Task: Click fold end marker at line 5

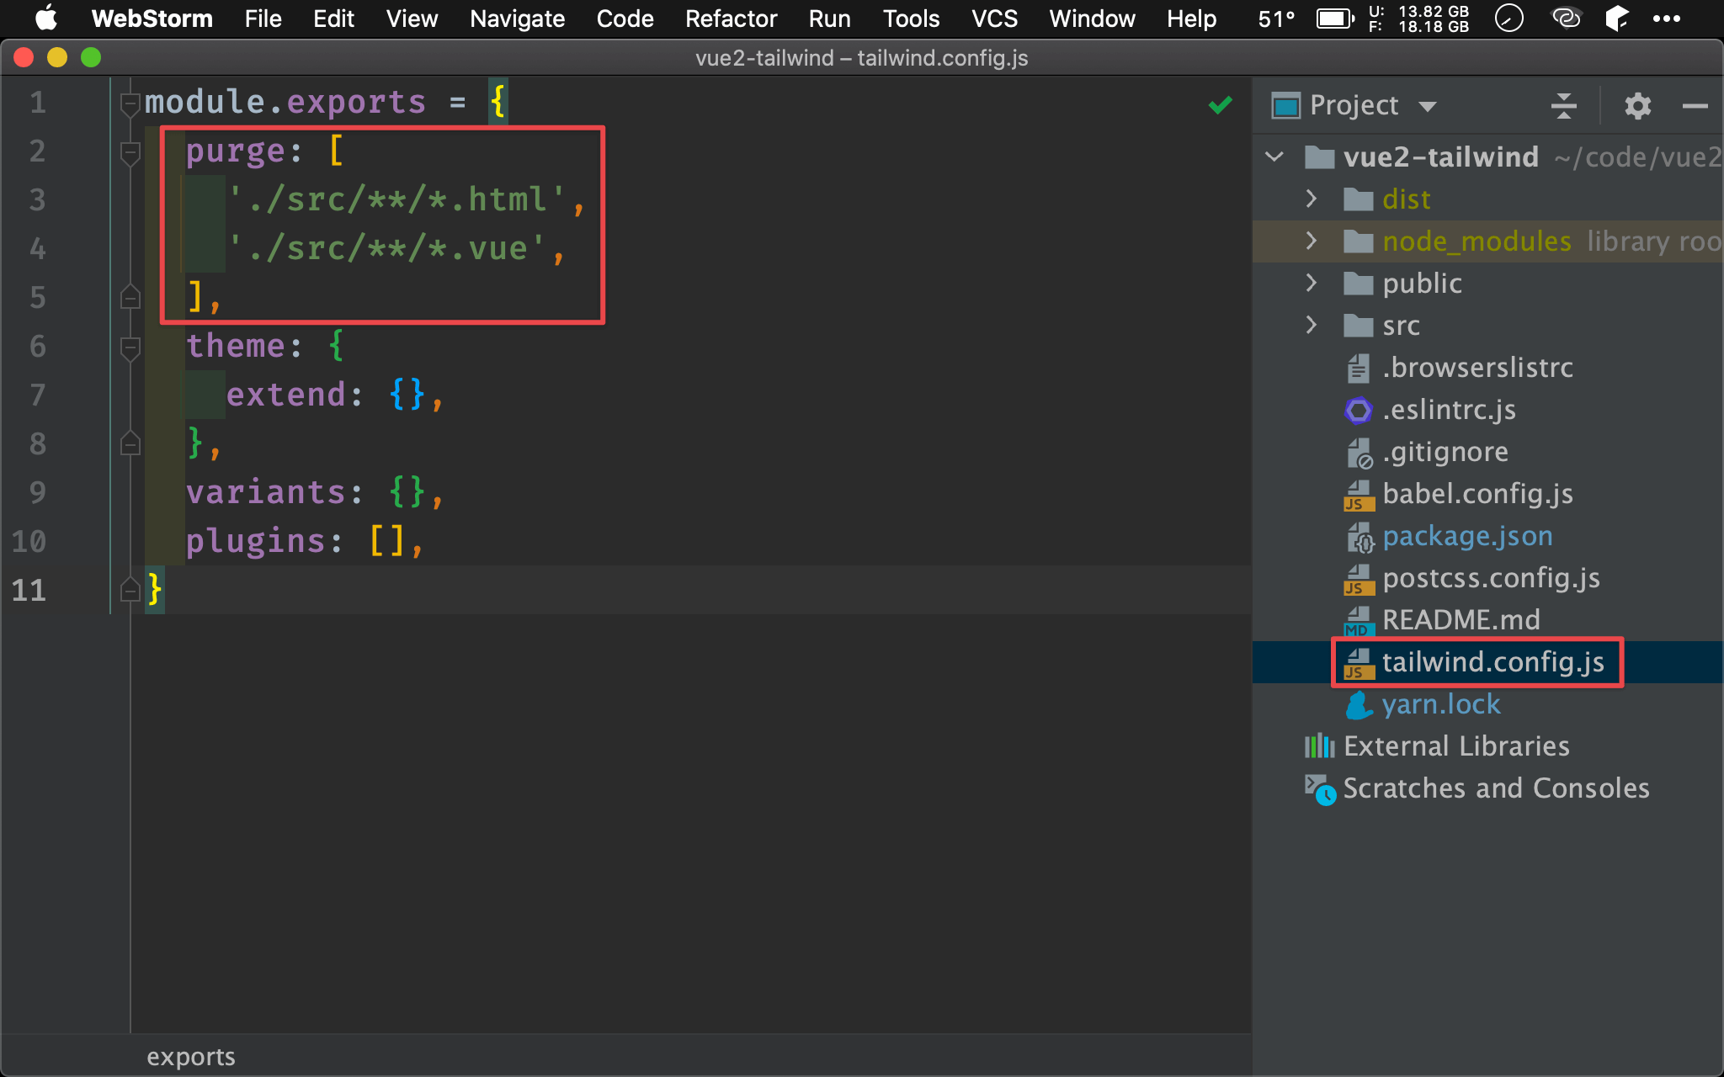Action: click(x=130, y=297)
